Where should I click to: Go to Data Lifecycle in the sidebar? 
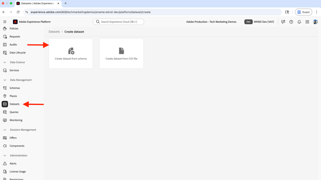tap(18, 53)
